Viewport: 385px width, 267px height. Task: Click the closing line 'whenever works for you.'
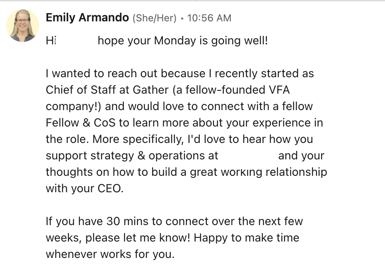tap(110, 254)
